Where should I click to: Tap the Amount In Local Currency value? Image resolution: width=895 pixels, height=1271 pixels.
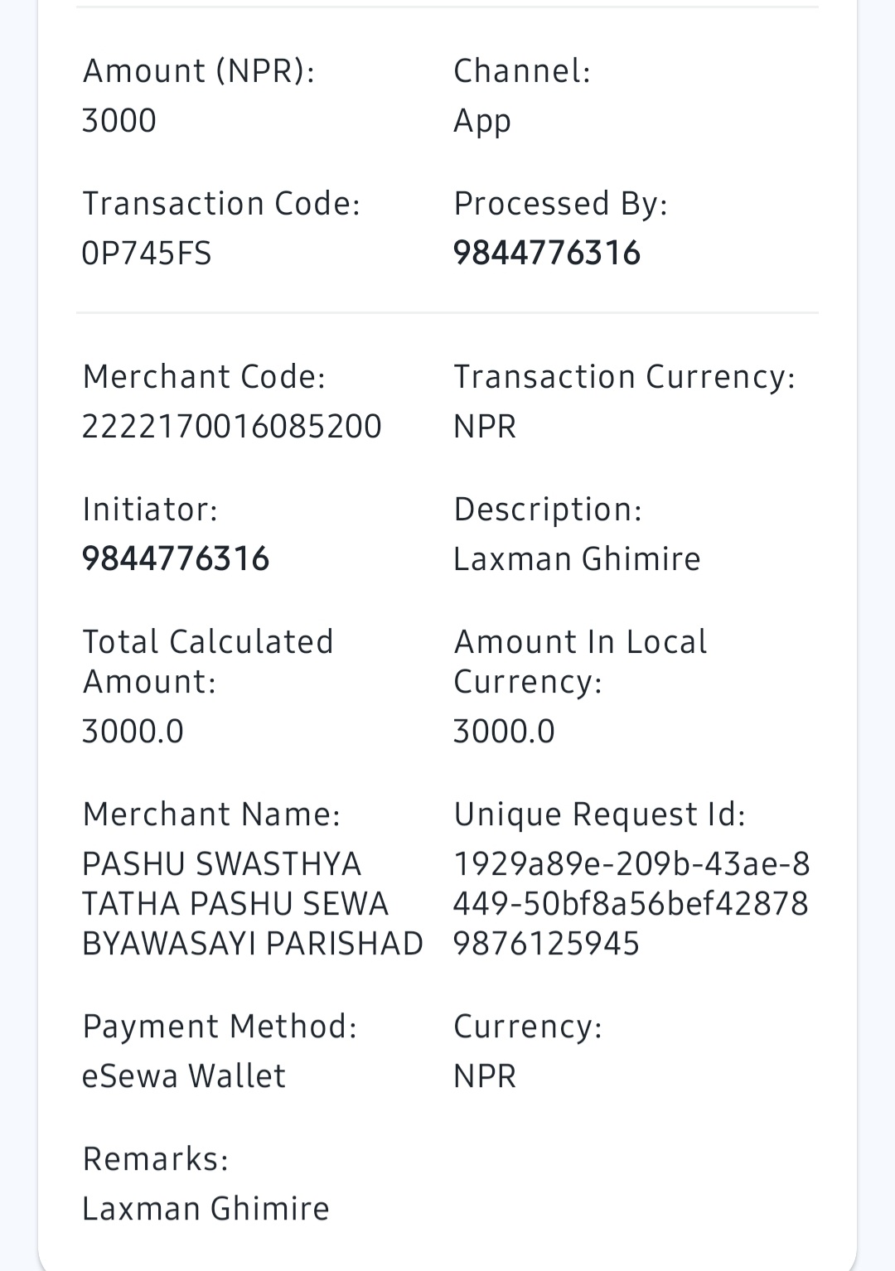click(x=504, y=731)
